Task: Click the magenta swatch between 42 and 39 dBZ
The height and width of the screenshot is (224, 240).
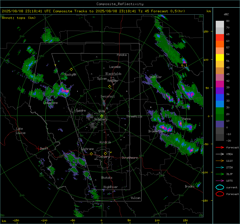Action: pyautogui.click(x=220, y=84)
